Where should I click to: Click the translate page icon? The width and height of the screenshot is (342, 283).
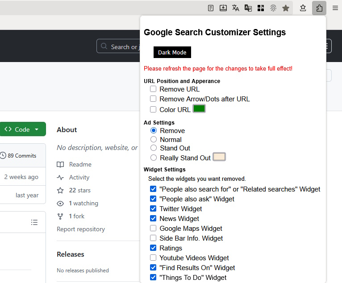(236, 8)
